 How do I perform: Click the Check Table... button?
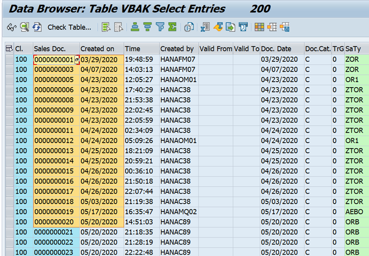coord(69,28)
